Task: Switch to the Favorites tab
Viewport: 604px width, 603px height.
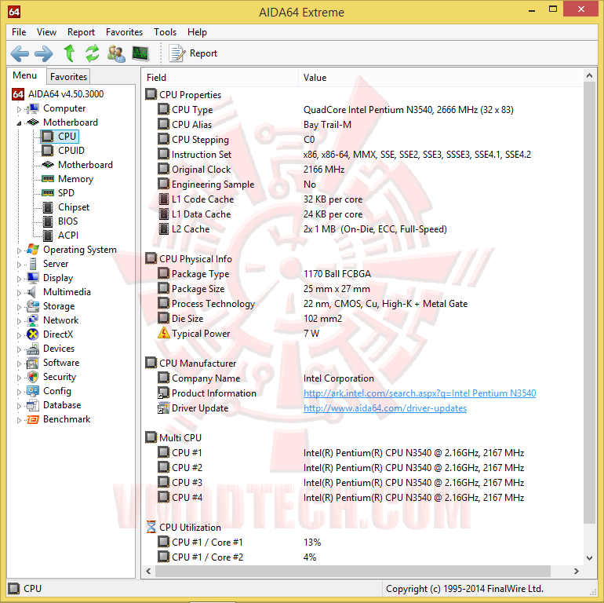Action: click(68, 77)
